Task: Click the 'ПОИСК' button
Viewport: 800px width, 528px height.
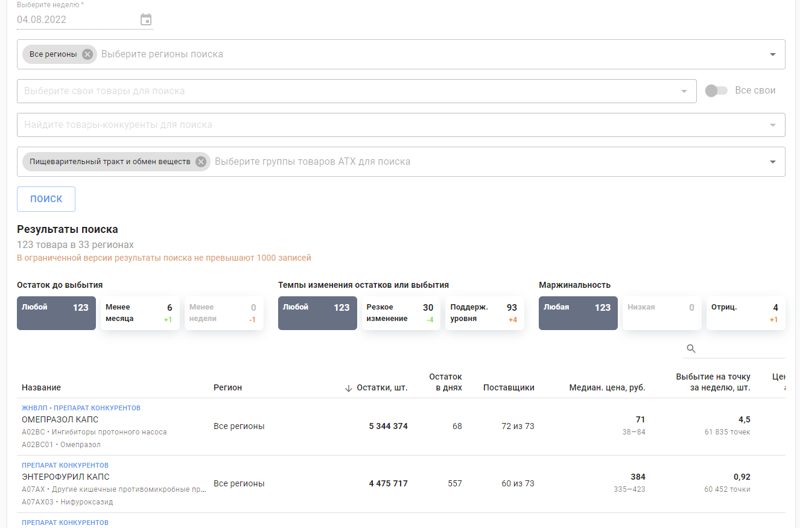Action: [46, 199]
